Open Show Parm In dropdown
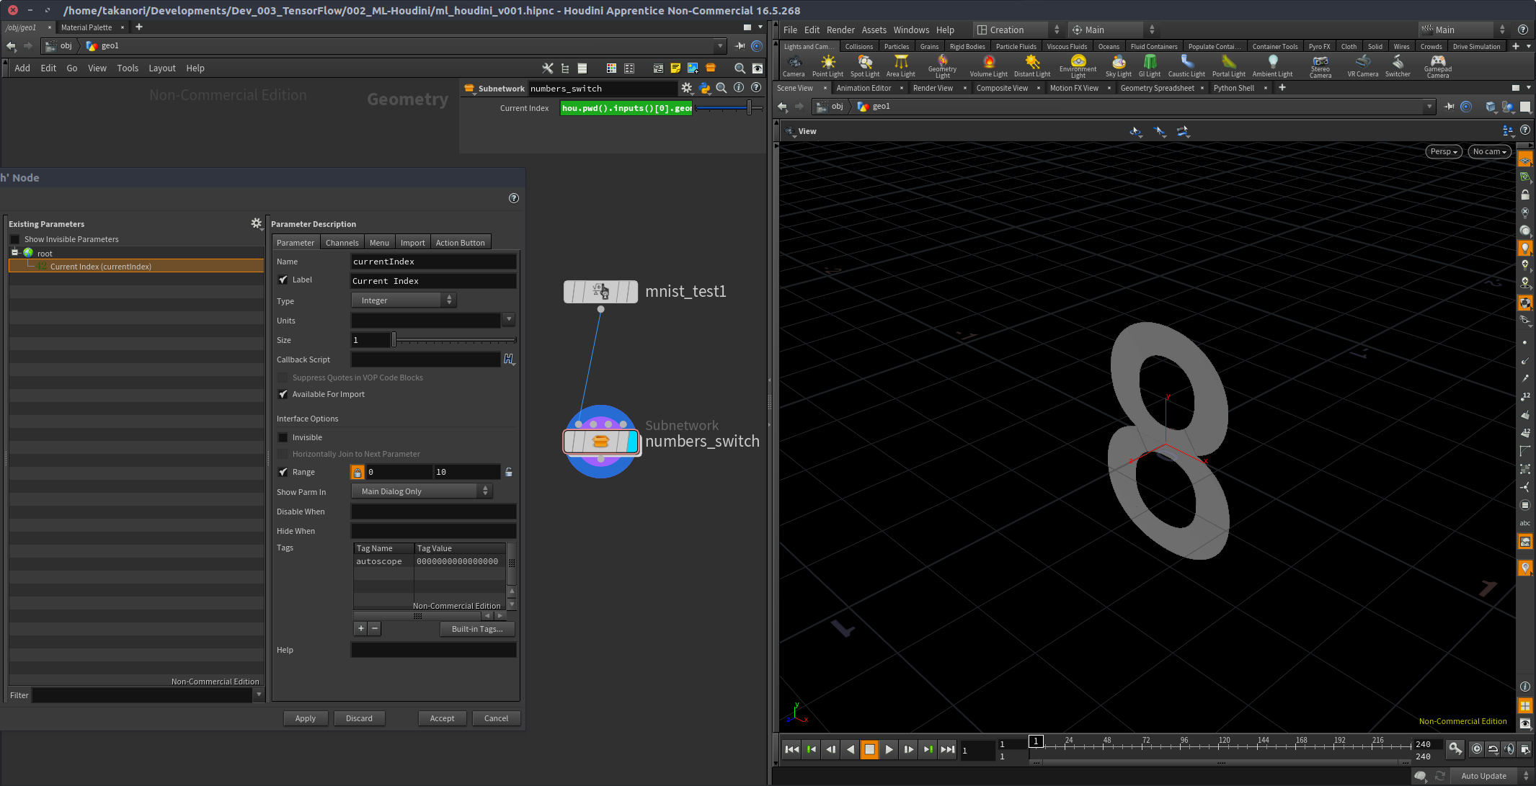 422,491
